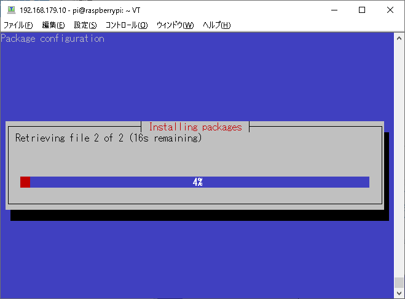Click the Tera Term title bar icon
Screen dimensions: 405x299
[11, 10]
